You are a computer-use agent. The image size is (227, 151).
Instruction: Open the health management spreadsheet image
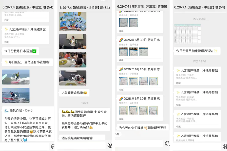(187, 34)
